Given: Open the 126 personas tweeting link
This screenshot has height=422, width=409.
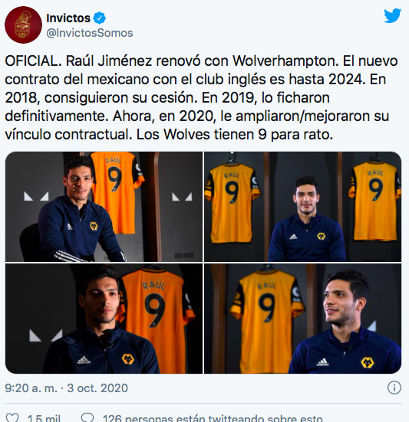Looking at the screenshot, I should pos(213,418).
